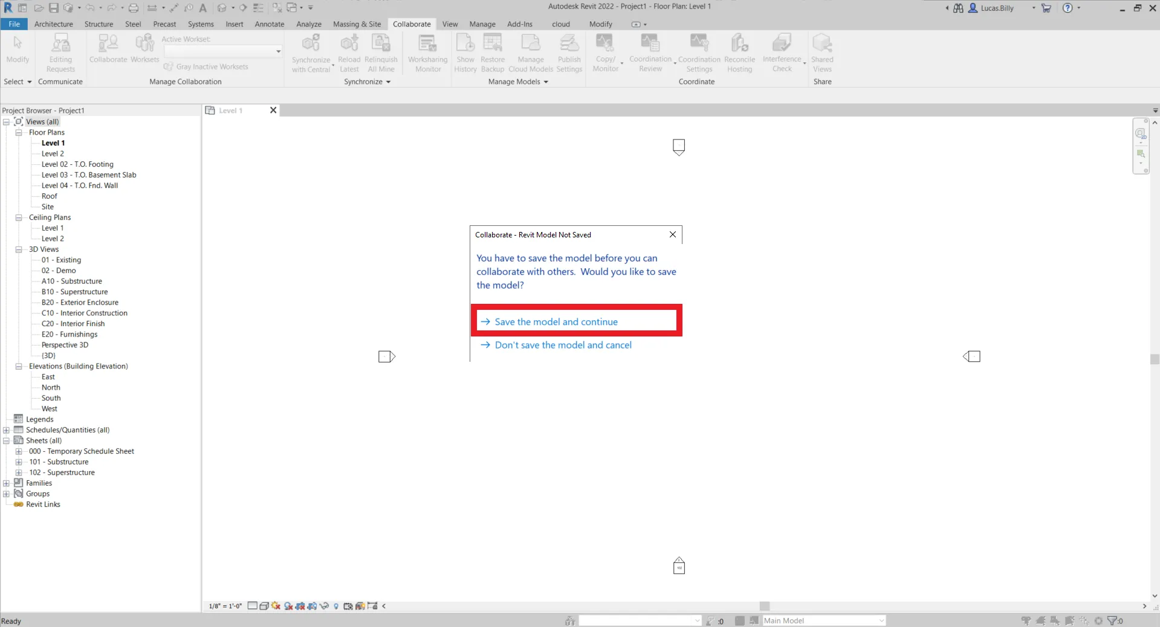Click the Collaborate ribbon icon
1160x627 pixels.
coord(108,43)
